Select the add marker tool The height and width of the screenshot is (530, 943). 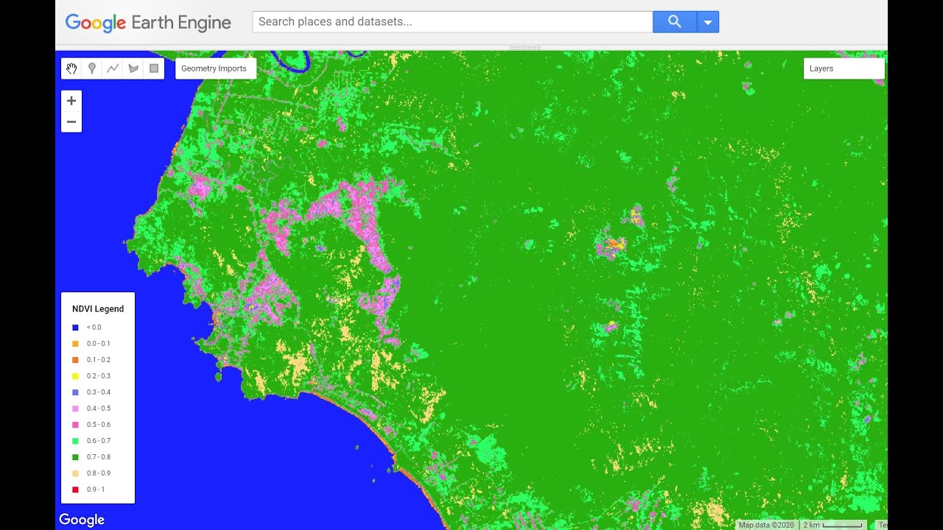pyautogui.click(x=92, y=68)
